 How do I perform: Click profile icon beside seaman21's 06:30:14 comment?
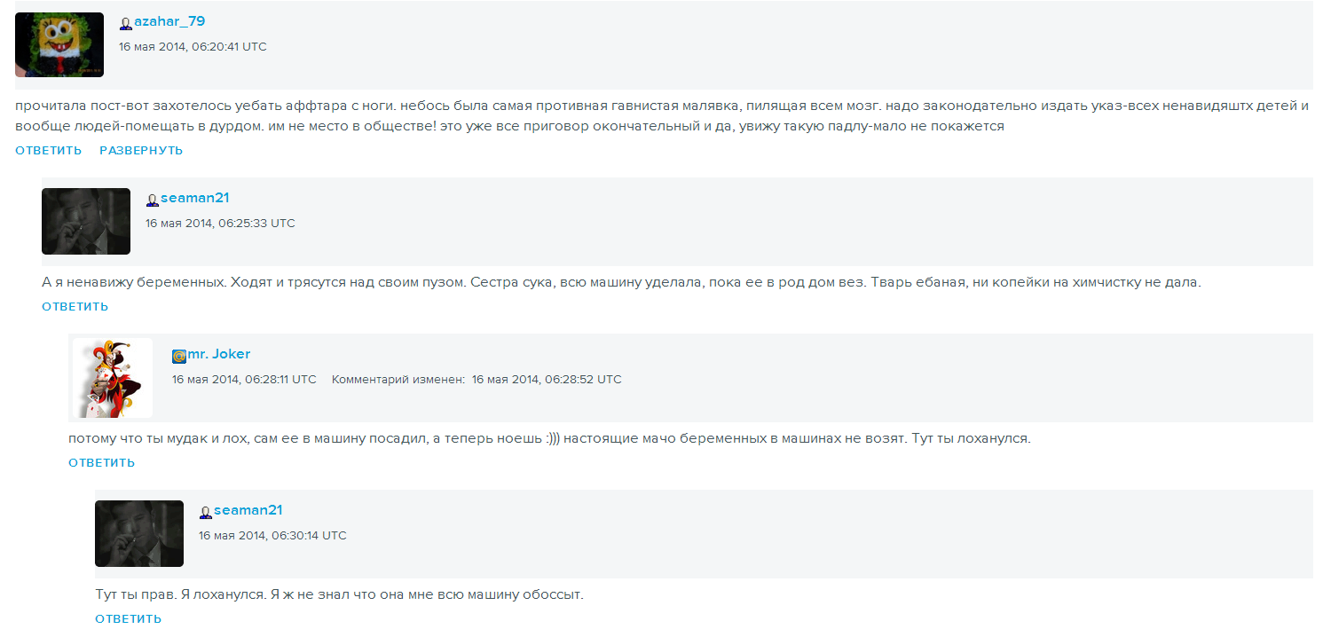point(206,513)
